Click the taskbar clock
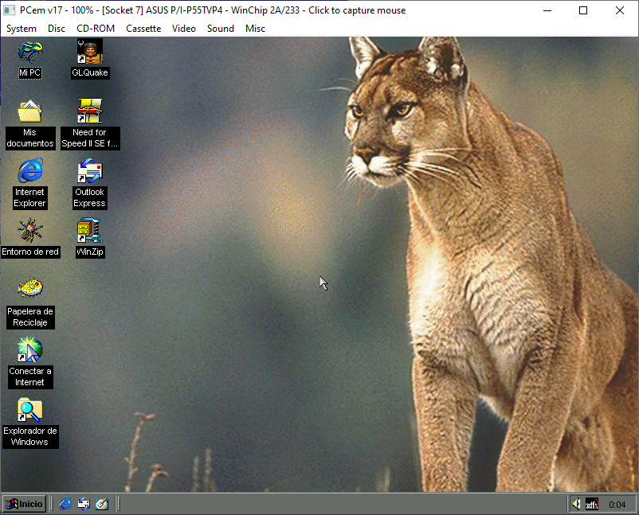Screen dimensions: 639x515 pos(617,505)
